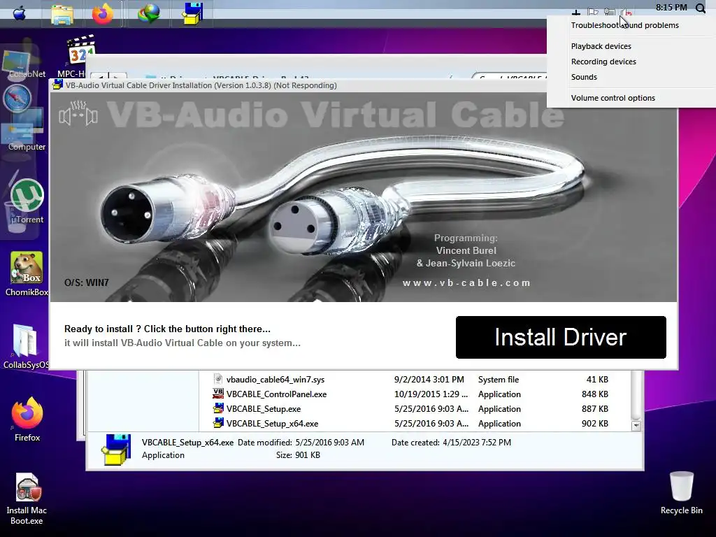Open the Safari compass dock icon
The width and height of the screenshot is (716, 537).
click(x=17, y=98)
